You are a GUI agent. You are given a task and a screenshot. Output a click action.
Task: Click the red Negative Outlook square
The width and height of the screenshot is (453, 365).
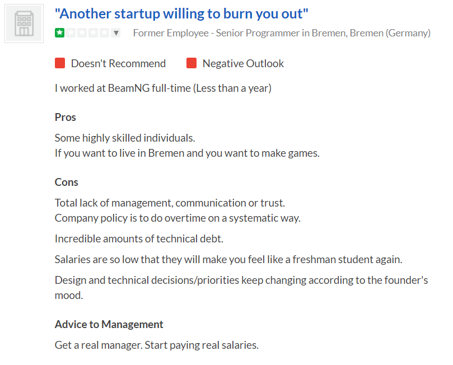192,63
